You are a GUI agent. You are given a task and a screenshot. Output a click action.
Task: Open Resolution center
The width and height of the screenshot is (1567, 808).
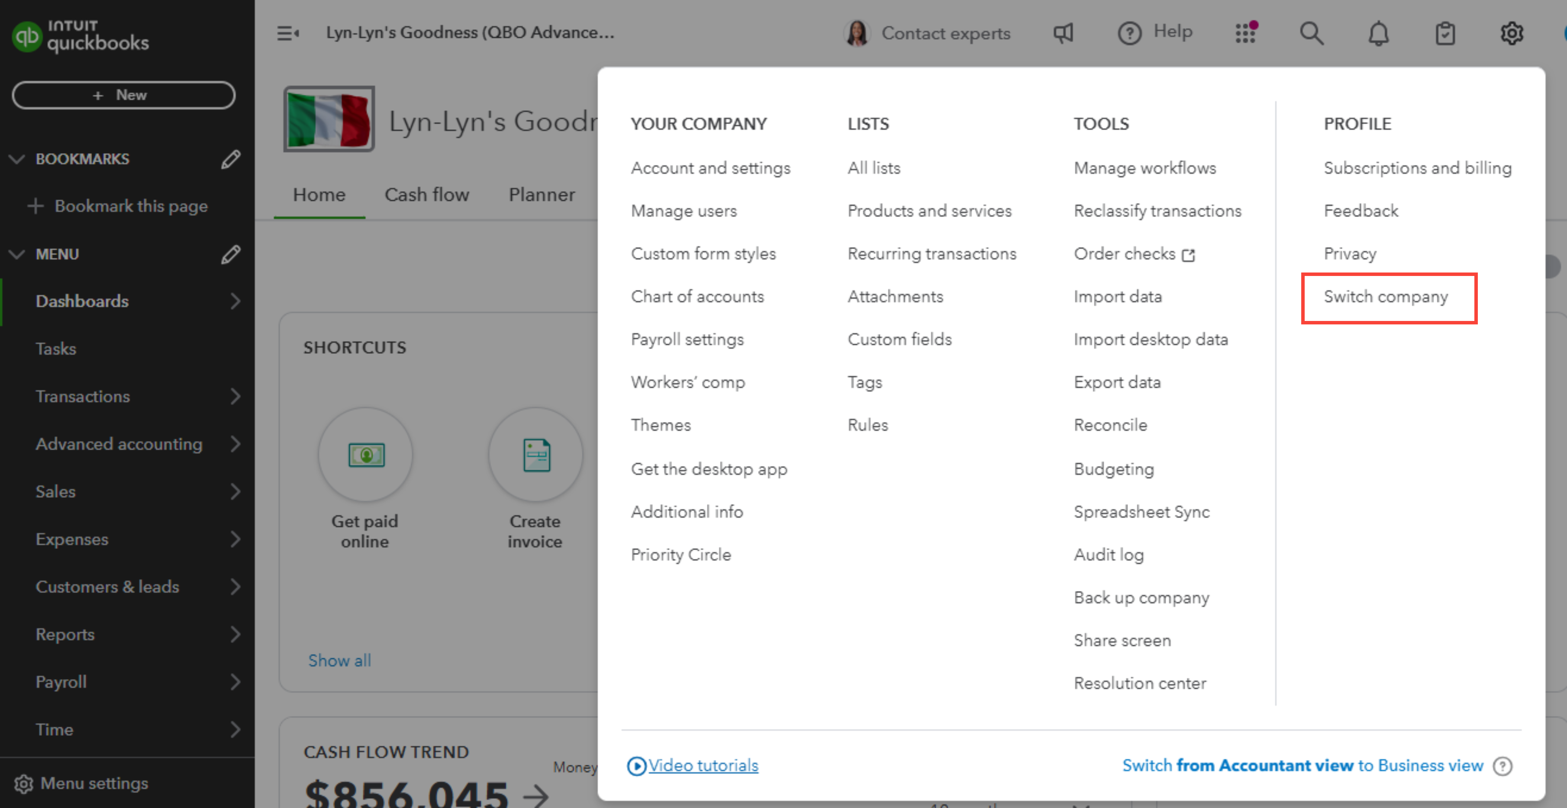1140,683
